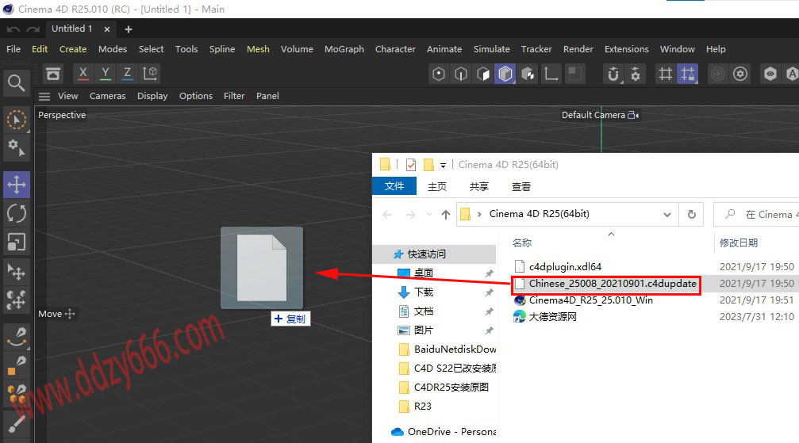The height and width of the screenshot is (443, 799).
Task: Close the Untitled 1 tab
Action: [x=107, y=29]
